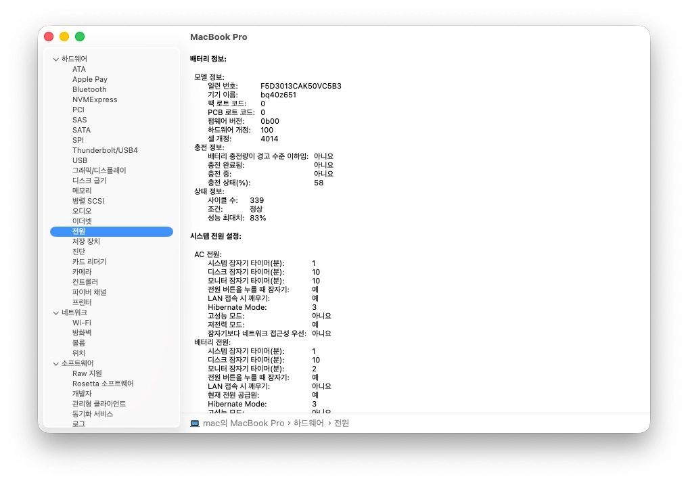Click the 네트워크 category label
This screenshot has height=483, width=688.
coord(74,313)
